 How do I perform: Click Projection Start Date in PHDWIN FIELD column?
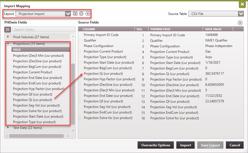pos(175,63)
